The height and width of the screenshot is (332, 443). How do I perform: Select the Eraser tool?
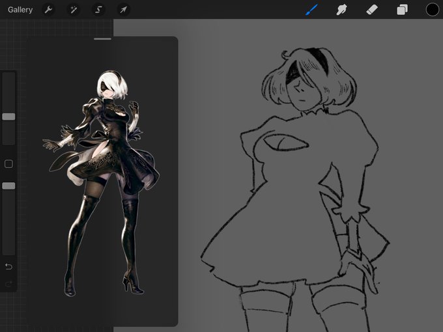372,10
